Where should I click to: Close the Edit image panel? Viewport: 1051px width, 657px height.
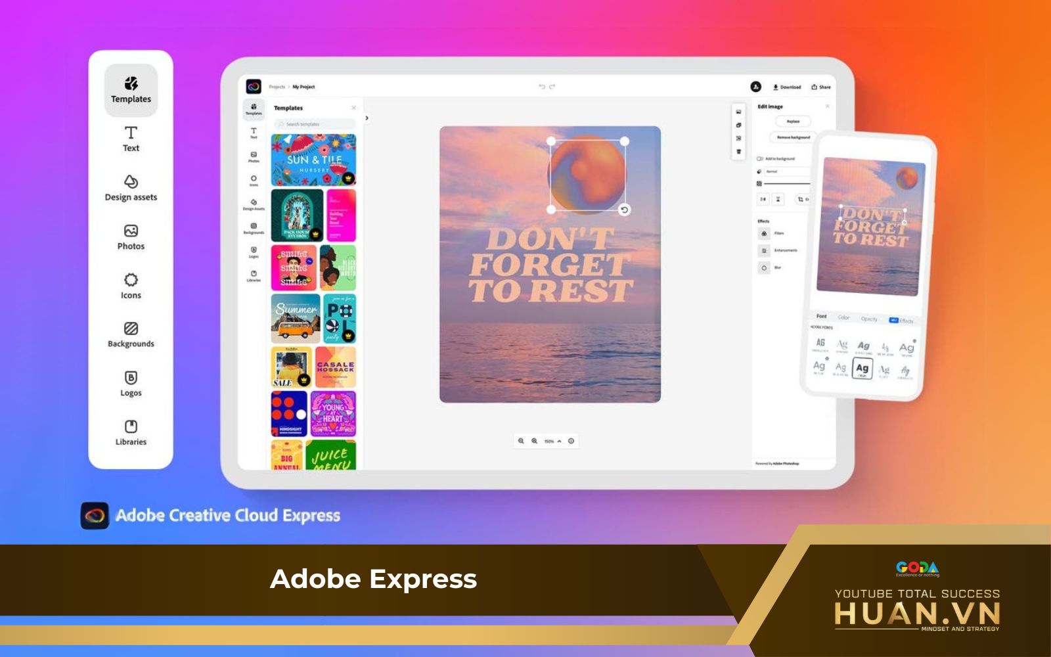click(x=827, y=106)
